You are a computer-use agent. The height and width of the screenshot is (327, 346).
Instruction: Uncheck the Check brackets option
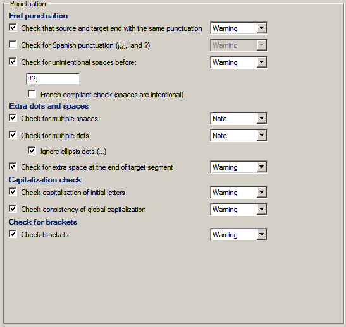coord(13,234)
